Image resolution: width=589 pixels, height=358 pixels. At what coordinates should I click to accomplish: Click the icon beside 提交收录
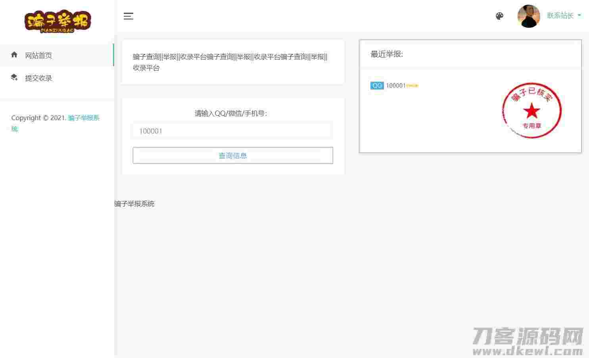click(14, 77)
